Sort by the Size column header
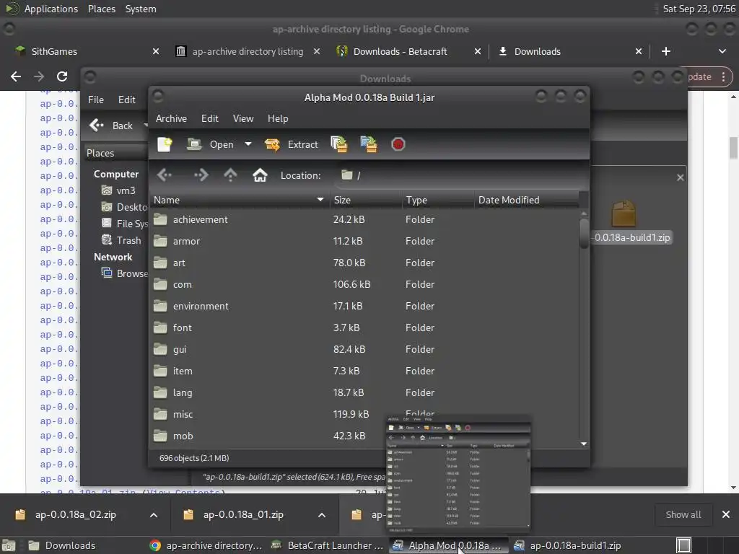Viewport: 739px width, 554px height. [x=365, y=200]
